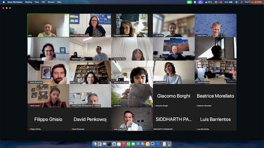The image size is (264, 148).
Task: Open the Wi-Fi status menu
Action: click(216, 2)
